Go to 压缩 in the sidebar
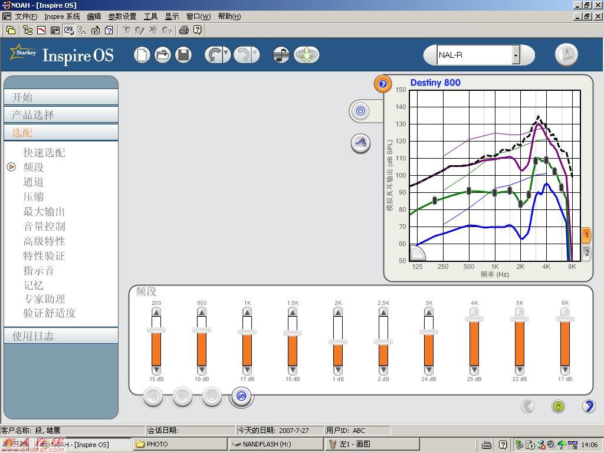Viewport: 604px width, 453px height. click(34, 196)
